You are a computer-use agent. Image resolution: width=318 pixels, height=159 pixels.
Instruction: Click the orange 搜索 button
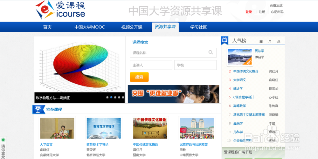[139, 77]
